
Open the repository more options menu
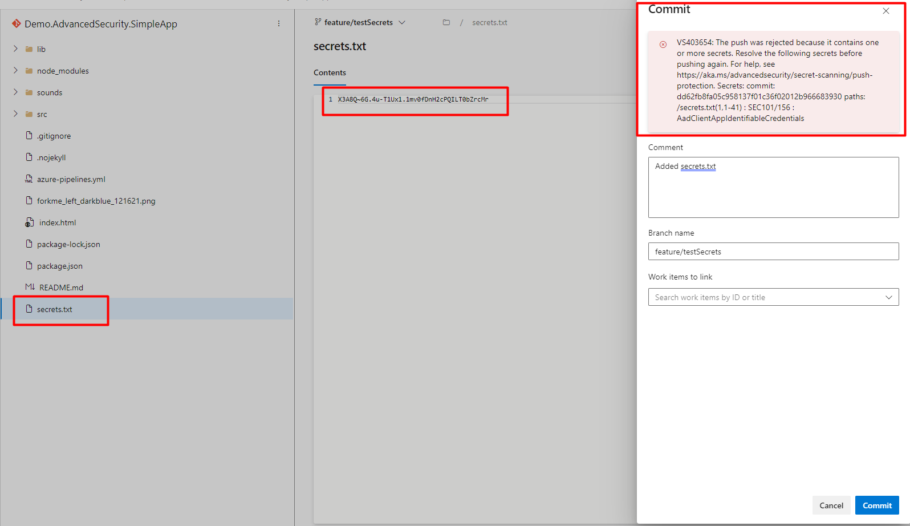pyautogui.click(x=279, y=24)
